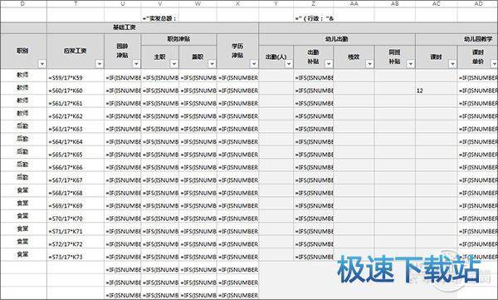Click empty 绩效 cell in =S64/17*K64 row

(354, 140)
